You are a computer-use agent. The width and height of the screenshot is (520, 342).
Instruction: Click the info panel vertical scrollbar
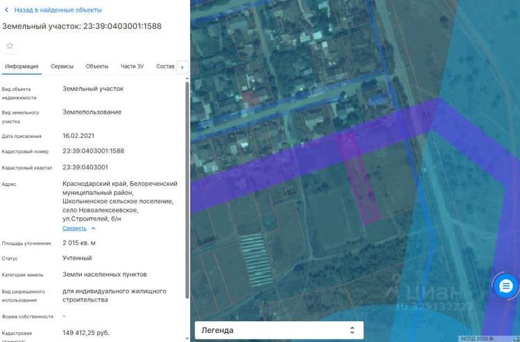187,189
